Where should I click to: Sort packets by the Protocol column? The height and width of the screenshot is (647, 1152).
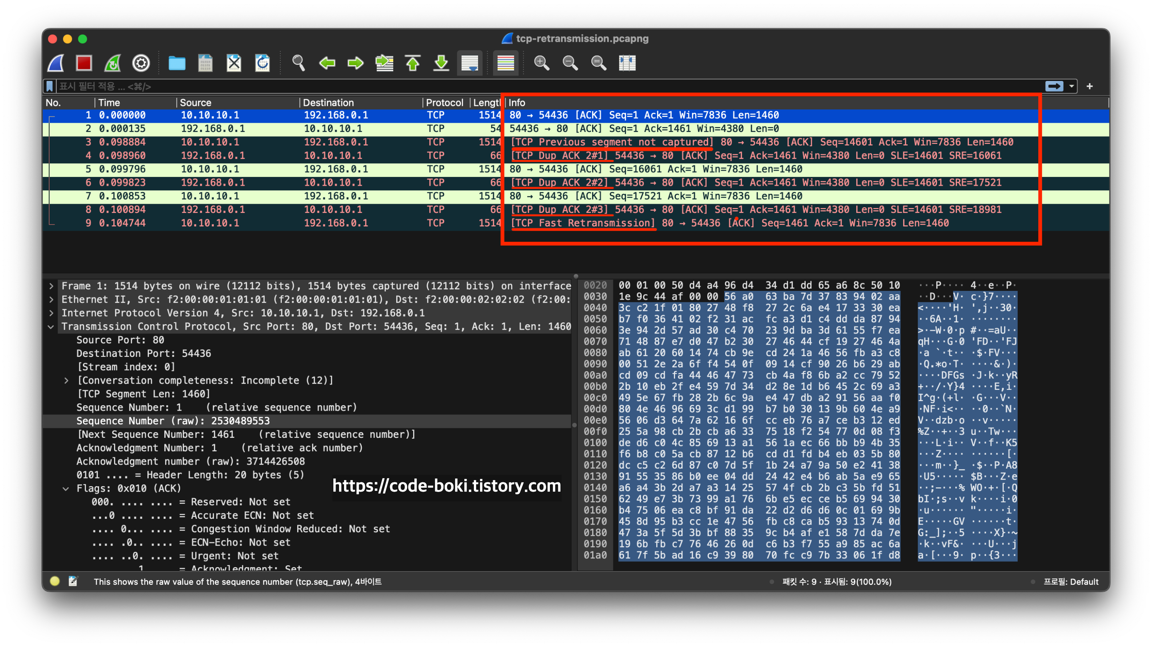point(444,103)
